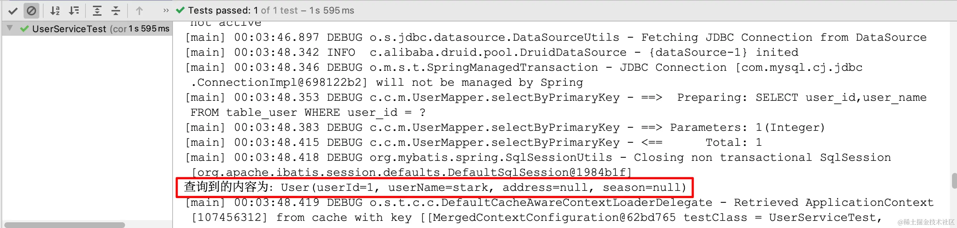Image resolution: width=957 pixels, height=228 pixels.
Task: Click the DruidDataSource inited log line
Action: click(x=491, y=53)
